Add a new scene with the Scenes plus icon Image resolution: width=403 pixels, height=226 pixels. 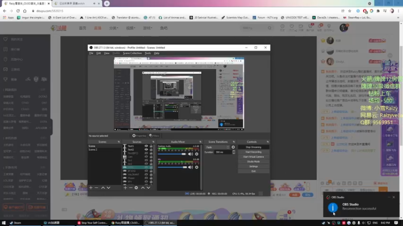pyautogui.click(x=91, y=187)
